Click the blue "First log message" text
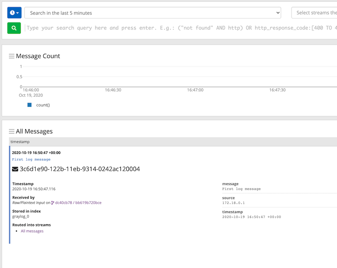Viewport: 337px width, 268px height. click(31, 159)
